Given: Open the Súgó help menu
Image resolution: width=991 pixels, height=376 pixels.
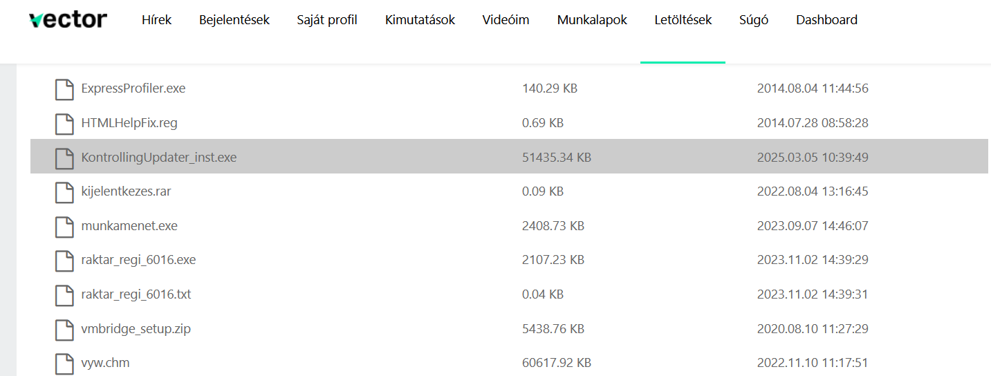Looking at the screenshot, I should 754,20.
